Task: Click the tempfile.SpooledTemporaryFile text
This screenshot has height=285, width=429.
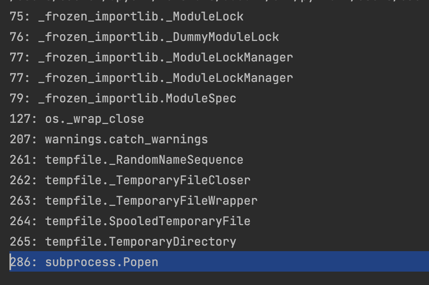Action: point(148,221)
